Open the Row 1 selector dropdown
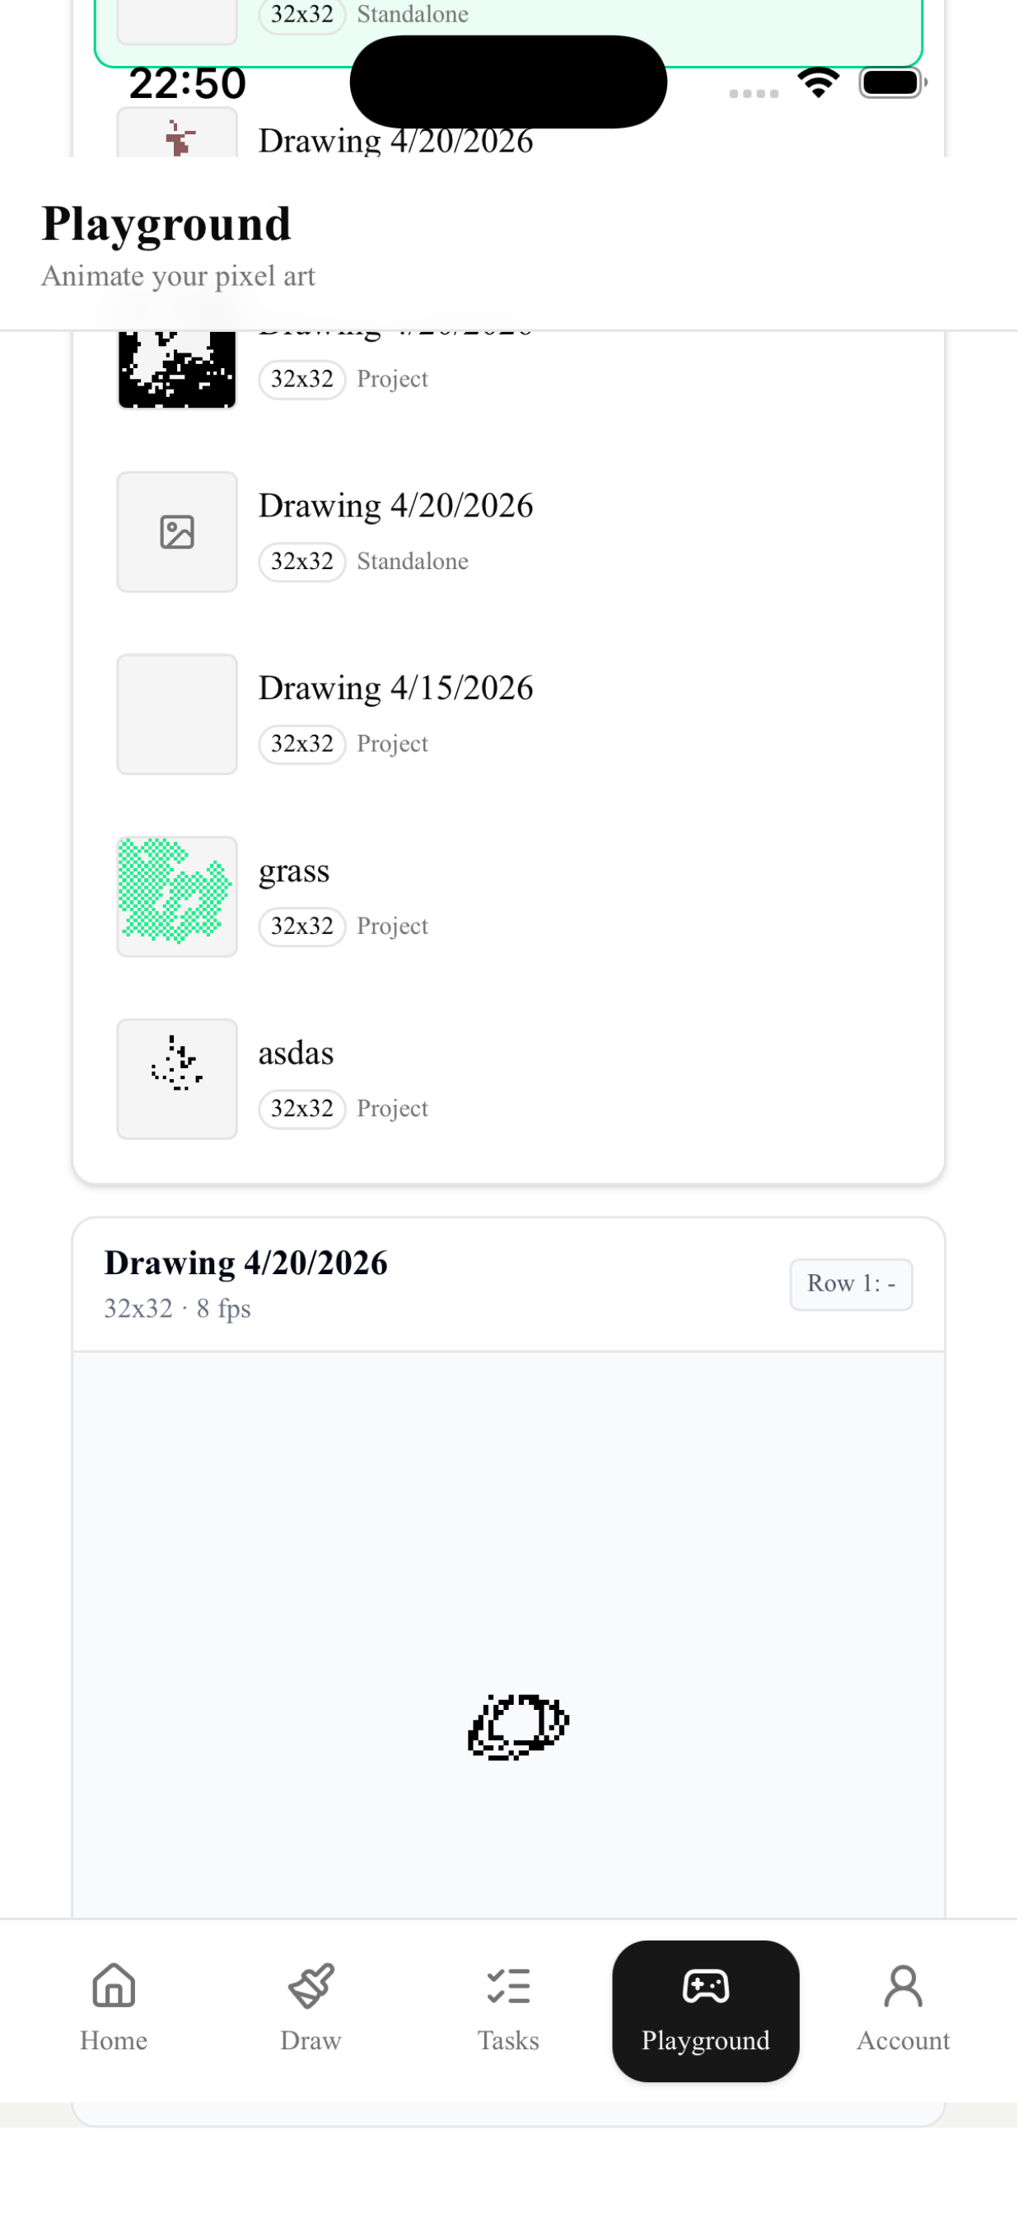This screenshot has width=1023, height=2214. click(855, 1291)
